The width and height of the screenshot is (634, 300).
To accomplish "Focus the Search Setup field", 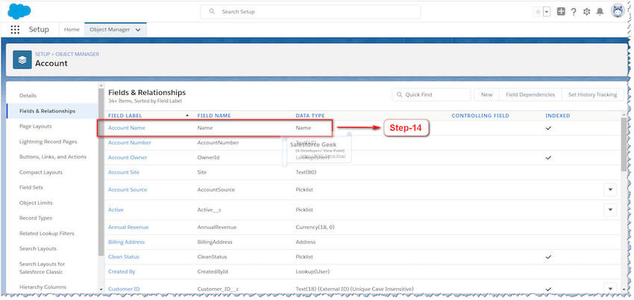I will pyautogui.click(x=310, y=12).
